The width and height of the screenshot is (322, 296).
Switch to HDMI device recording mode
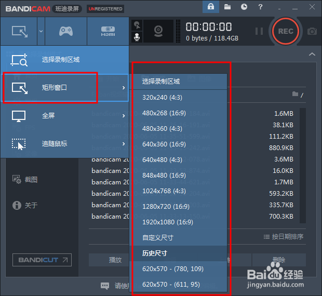tap(108, 31)
